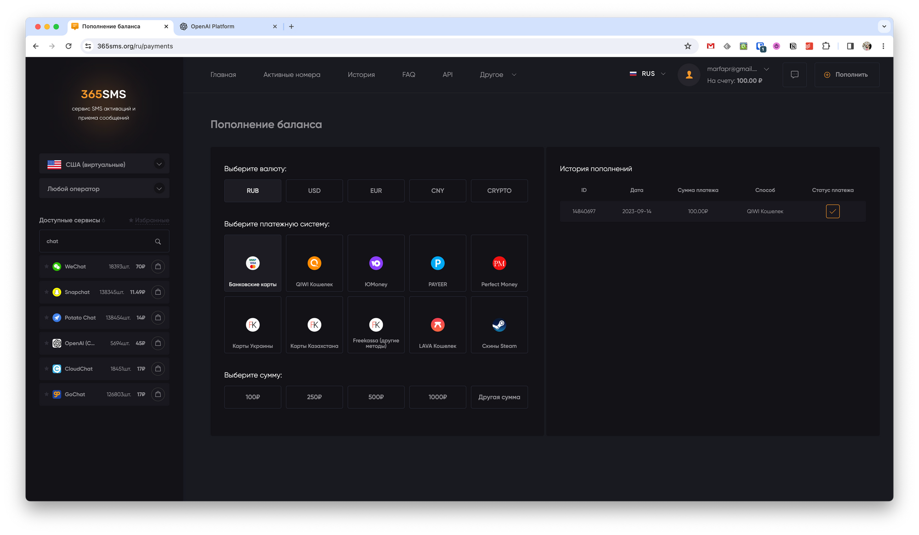Click the user avatar icon
The width and height of the screenshot is (919, 535).
(x=689, y=74)
